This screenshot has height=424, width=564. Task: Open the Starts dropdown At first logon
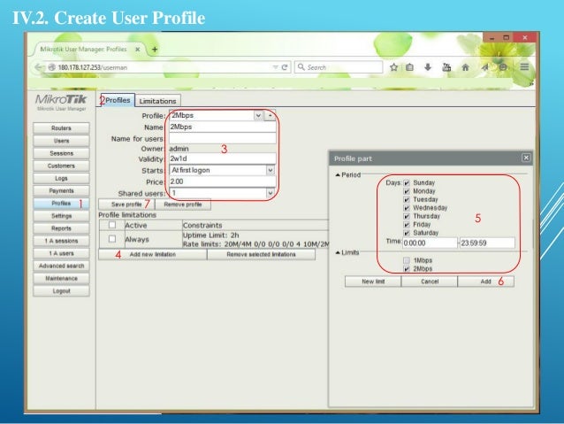pos(271,170)
